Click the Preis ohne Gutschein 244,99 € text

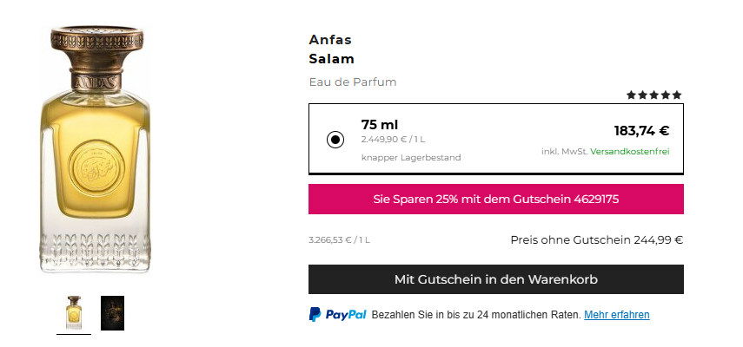pyautogui.click(x=597, y=240)
